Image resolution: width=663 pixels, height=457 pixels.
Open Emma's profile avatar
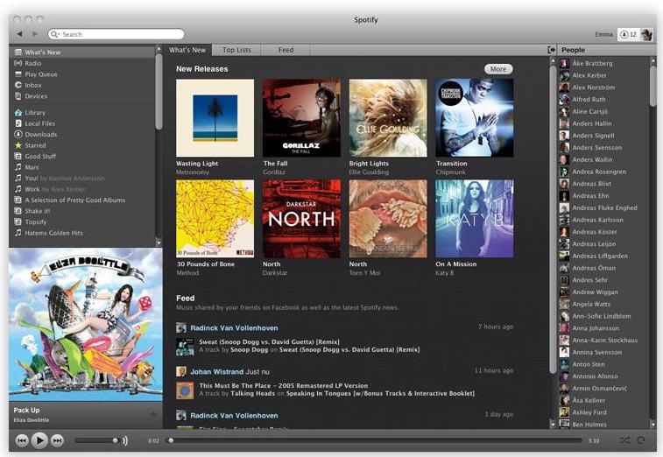(646, 35)
